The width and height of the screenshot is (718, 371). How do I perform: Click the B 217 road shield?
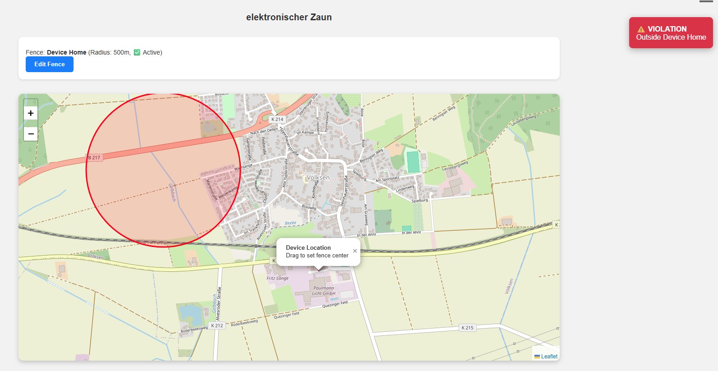point(94,158)
